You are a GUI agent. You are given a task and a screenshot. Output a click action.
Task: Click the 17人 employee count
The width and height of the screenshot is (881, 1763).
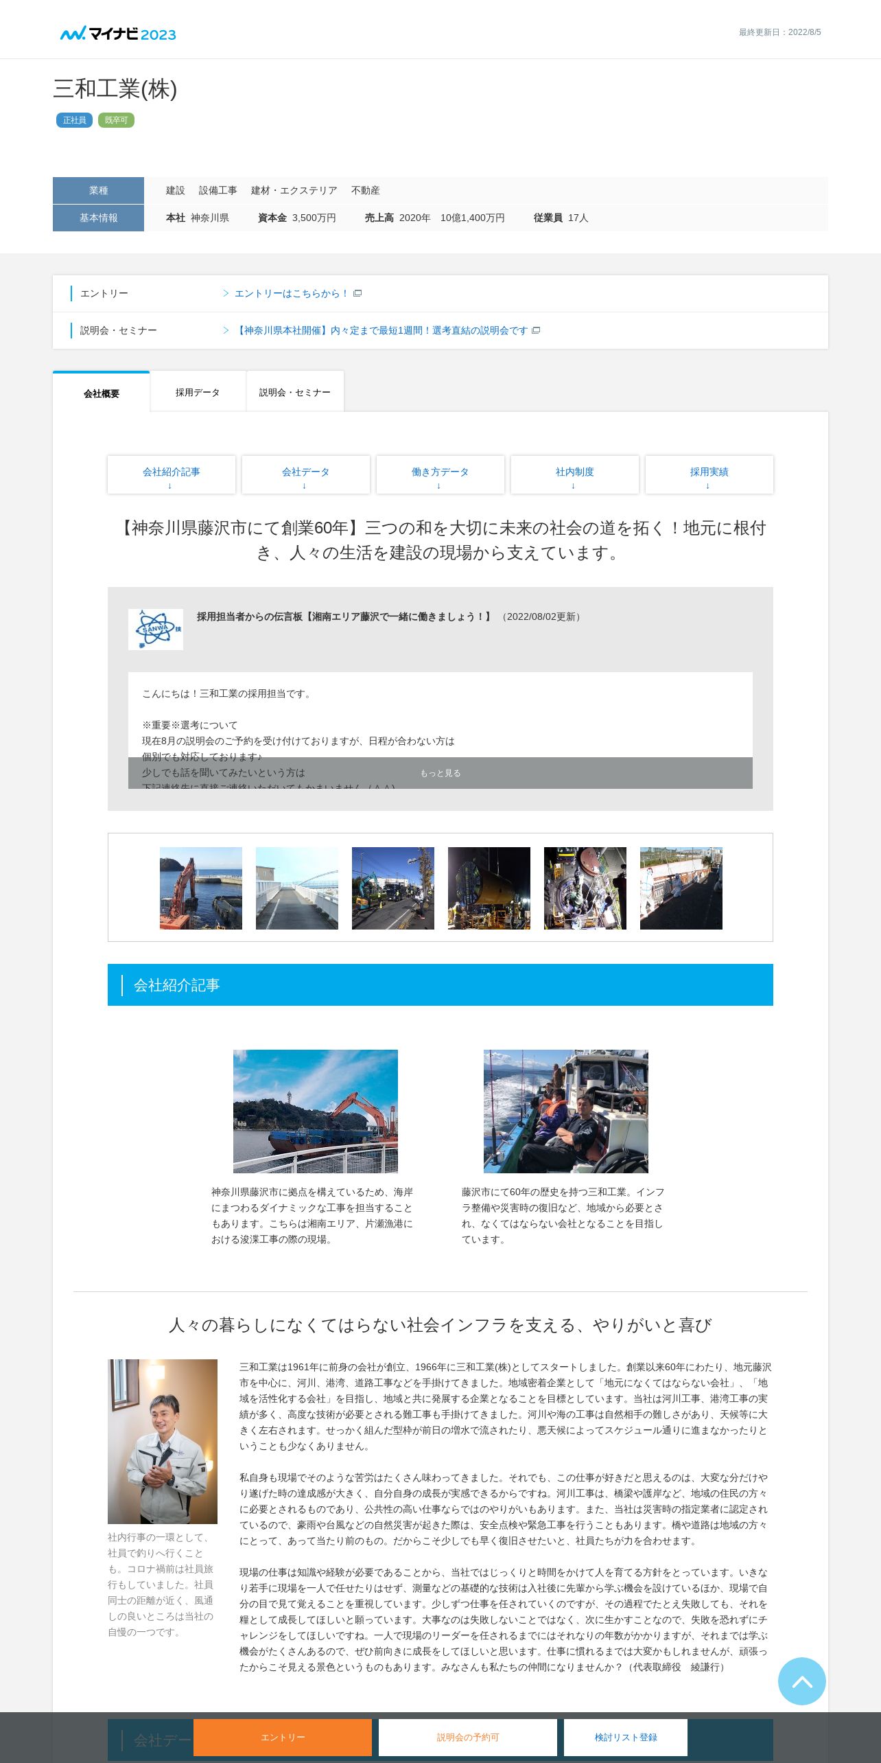pos(578,218)
